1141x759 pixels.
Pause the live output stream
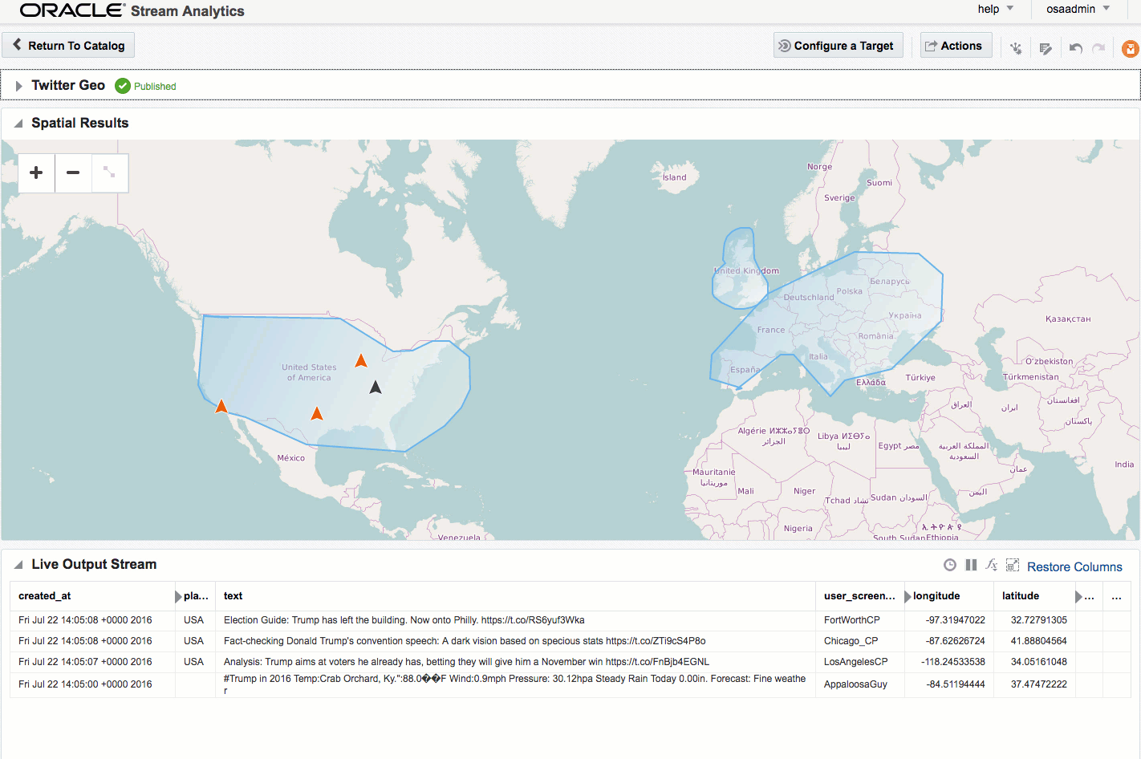(971, 565)
